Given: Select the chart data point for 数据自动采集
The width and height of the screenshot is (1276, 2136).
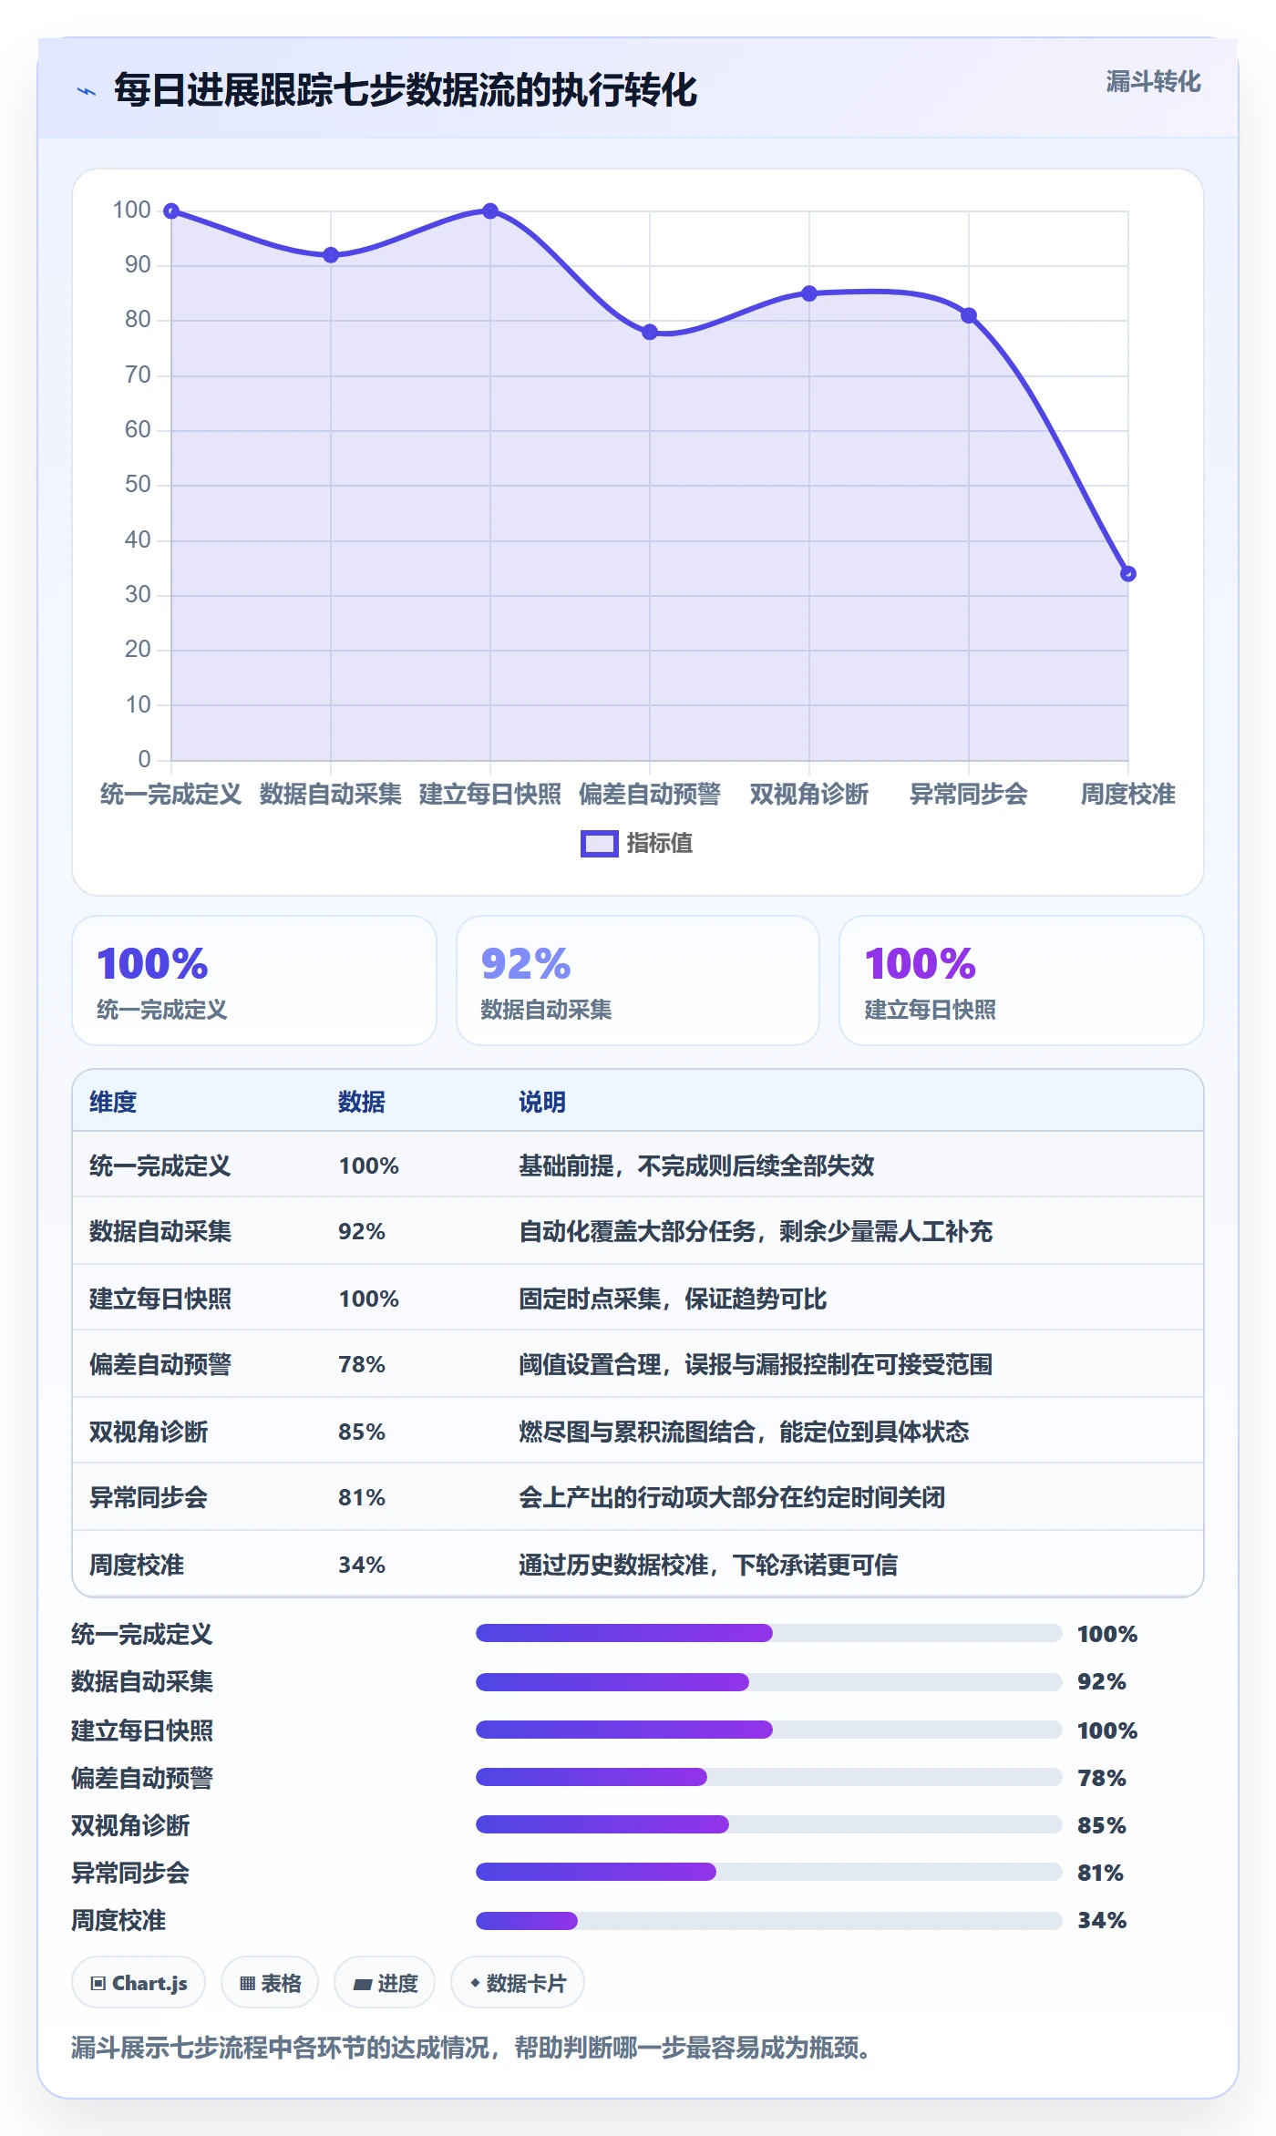Looking at the screenshot, I should (x=331, y=255).
